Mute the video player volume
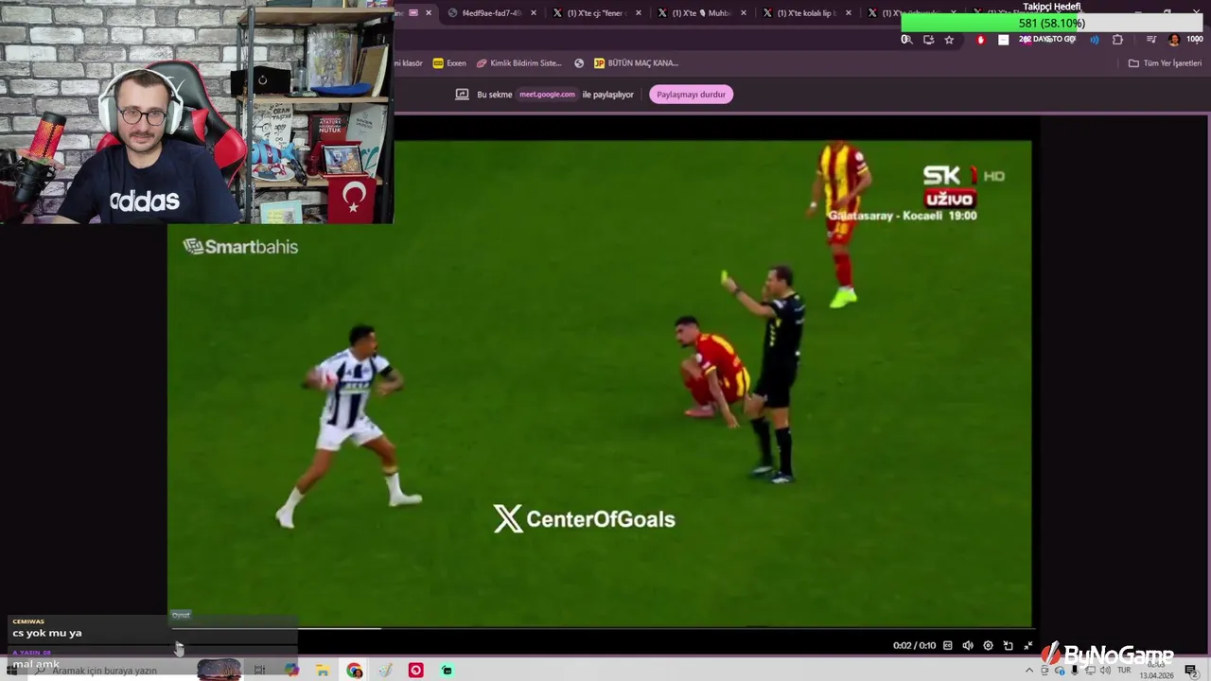This screenshot has height=681, width=1211. pyautogui.click(x=967, y=646)
